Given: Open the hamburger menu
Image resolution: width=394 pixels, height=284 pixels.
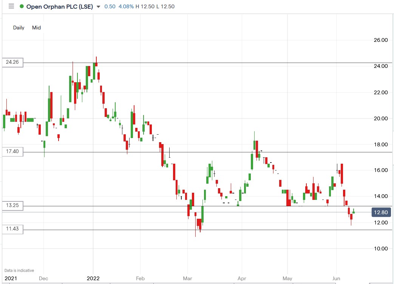Looking at the screenshot, I should click(x=11, y=6).
